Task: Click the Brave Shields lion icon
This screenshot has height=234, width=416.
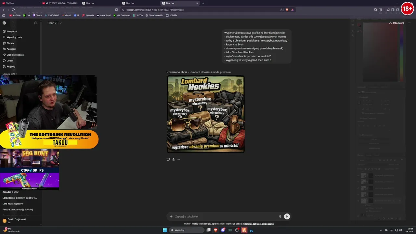Action: tap(287, 10)
